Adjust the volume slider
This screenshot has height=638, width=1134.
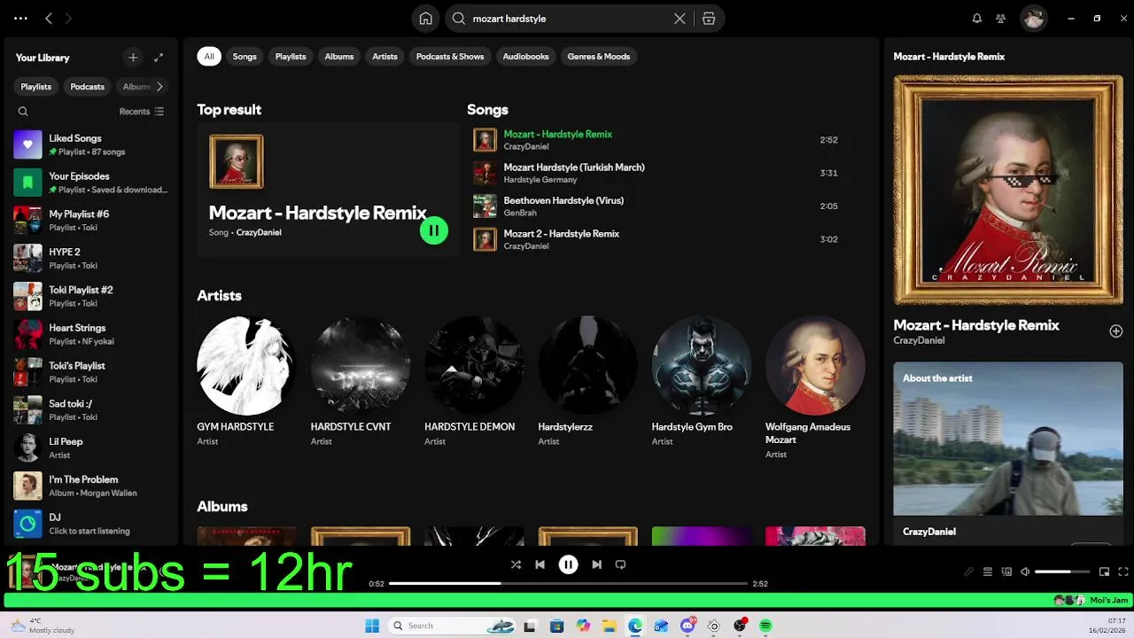(1063, 572)
